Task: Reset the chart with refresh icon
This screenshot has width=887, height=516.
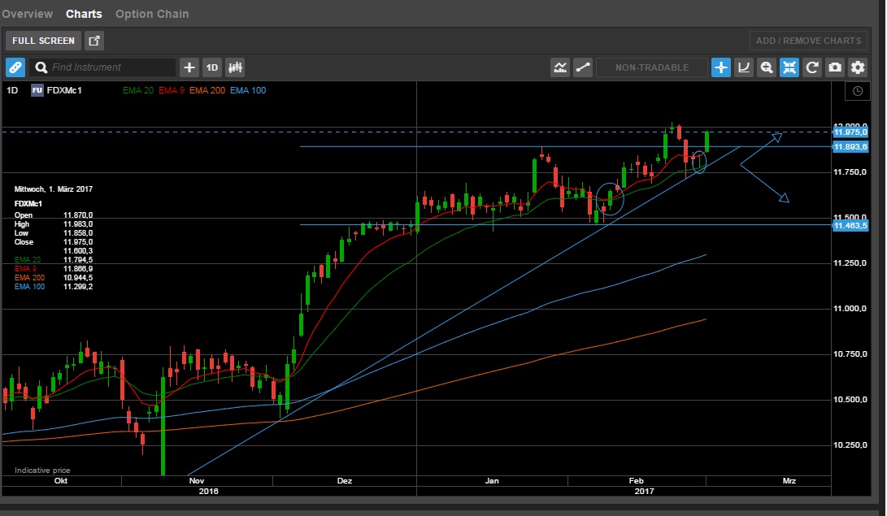Action: coord(812,67)
